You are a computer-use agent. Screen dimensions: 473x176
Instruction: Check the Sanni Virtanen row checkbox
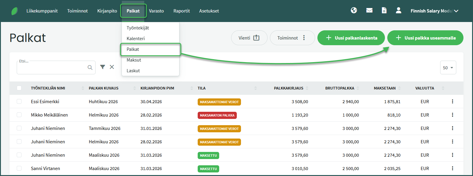19,168
